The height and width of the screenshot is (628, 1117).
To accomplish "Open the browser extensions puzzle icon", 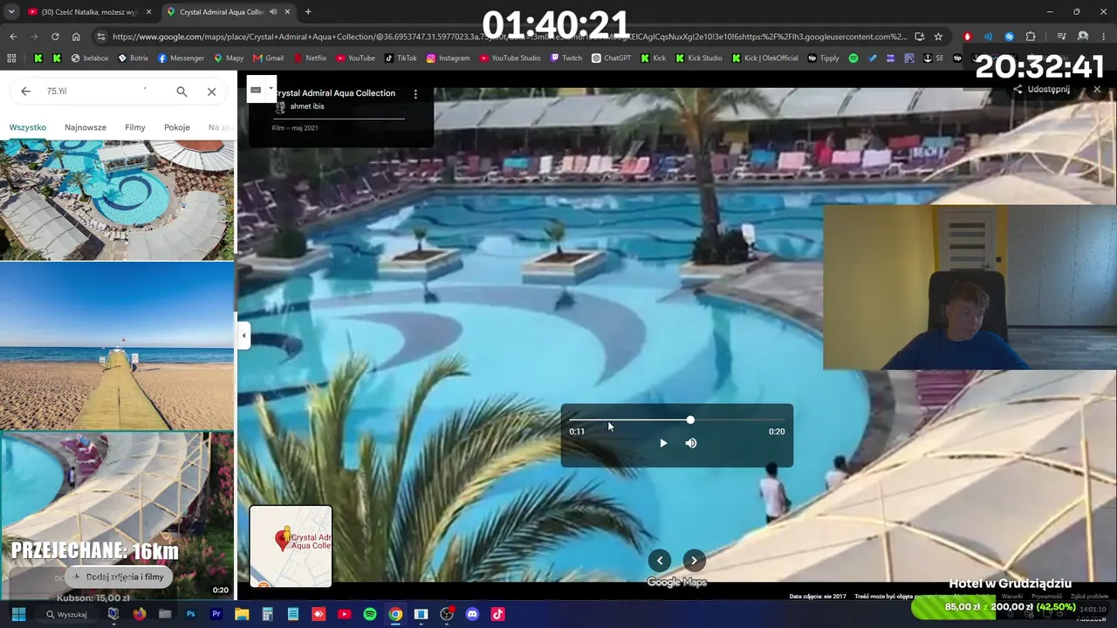I will pyautogui.click(x=1031, y=37).
